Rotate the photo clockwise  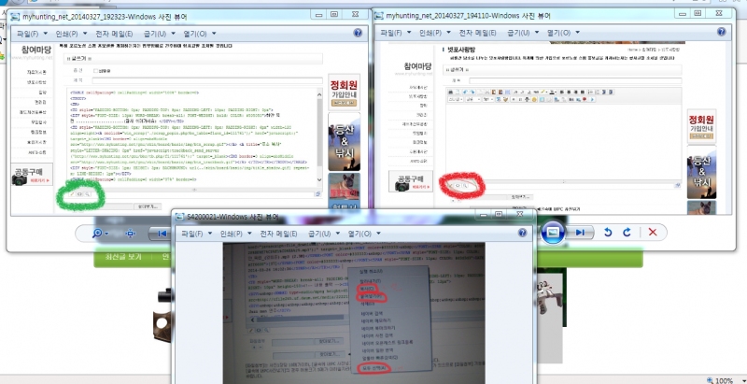point(627,232)
